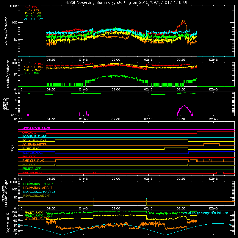Click the POSSIBLE_FLARE flag label

pyautogui.click(x=34, y=137)
